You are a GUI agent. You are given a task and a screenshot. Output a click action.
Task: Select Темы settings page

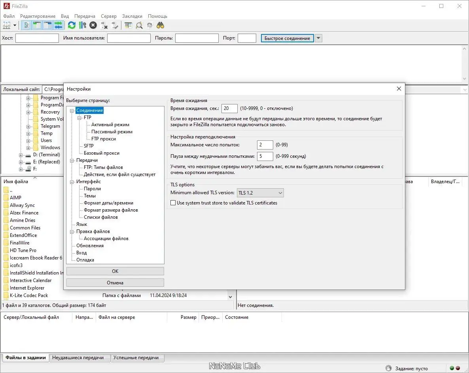[x=90, y=196]
